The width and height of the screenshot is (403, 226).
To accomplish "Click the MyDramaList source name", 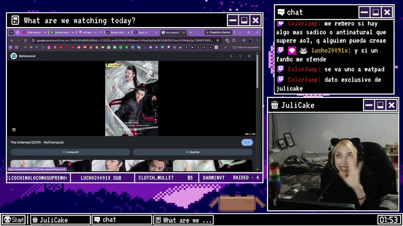I will pyautogui.click(x=27, y=56).
